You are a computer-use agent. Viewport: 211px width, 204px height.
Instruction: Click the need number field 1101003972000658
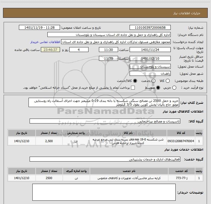tap(150, 28)
